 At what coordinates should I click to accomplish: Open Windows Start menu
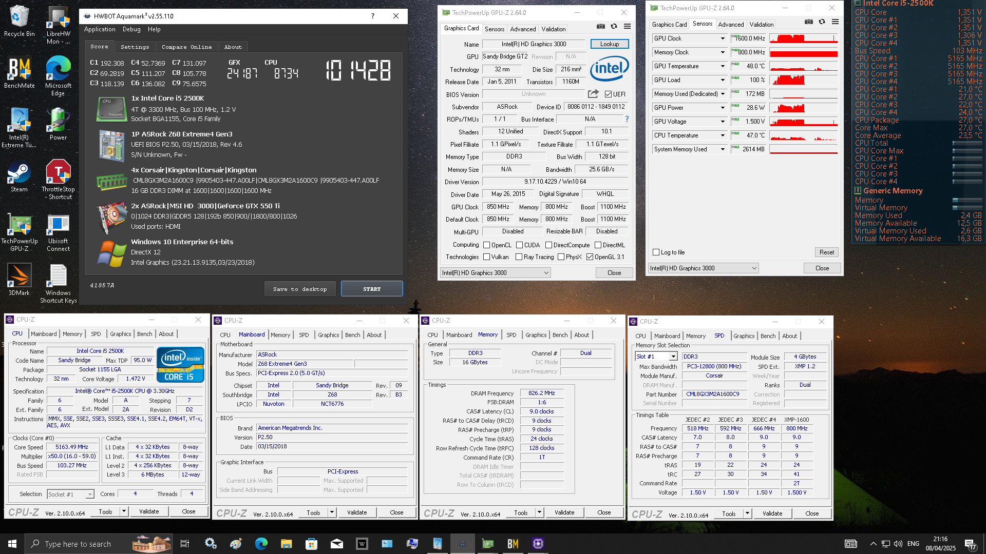(x=12, y=544)
